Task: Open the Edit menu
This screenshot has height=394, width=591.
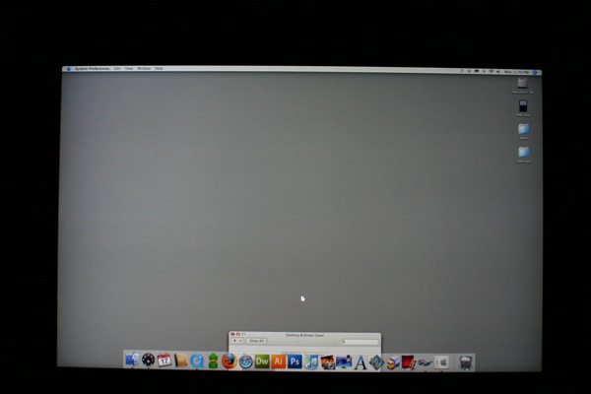Action: tap(117, 69)
